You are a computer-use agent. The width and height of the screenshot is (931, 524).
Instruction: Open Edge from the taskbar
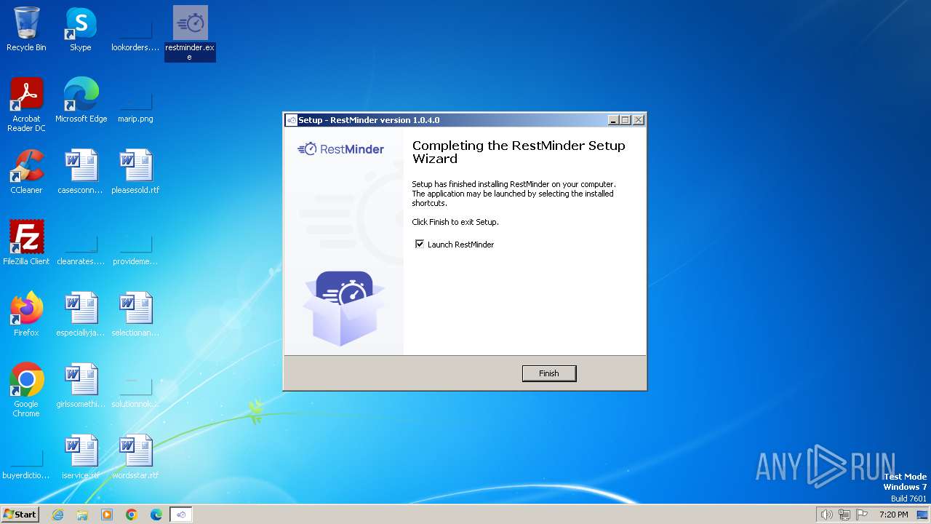tap(156, 515)
